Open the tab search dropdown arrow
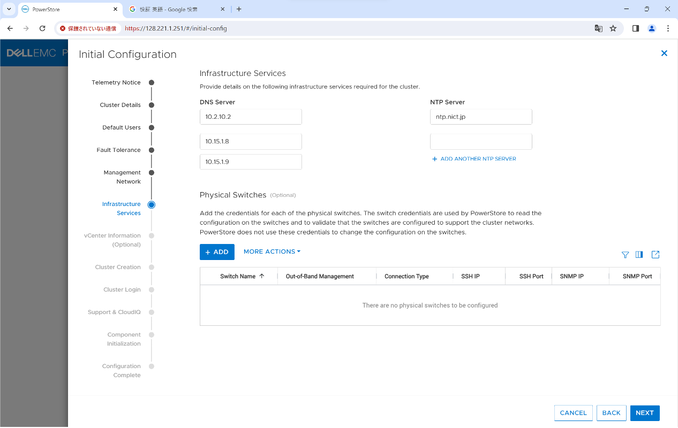678x428 pixels. (9, 9)
